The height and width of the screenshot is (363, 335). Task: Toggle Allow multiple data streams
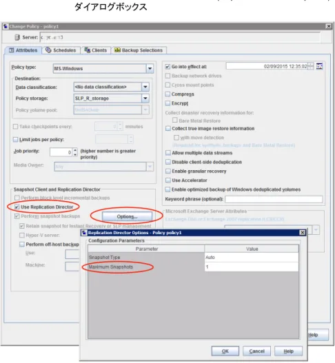tap(168, 153)
